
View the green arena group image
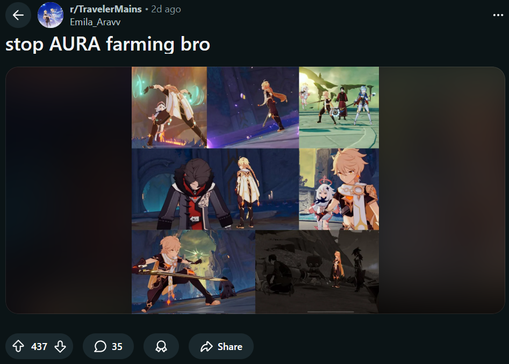click(339, 108)
